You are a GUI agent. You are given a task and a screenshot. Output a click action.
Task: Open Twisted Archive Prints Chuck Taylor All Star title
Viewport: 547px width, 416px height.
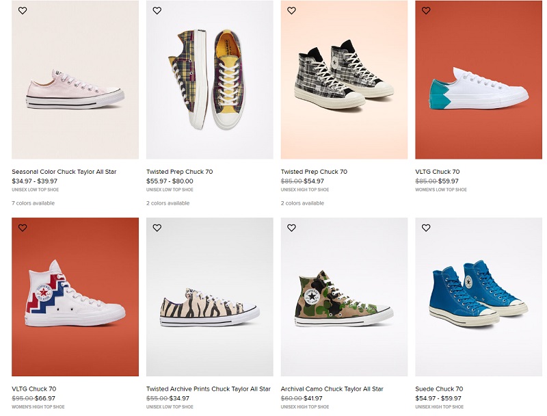click(x=209, y=389)
